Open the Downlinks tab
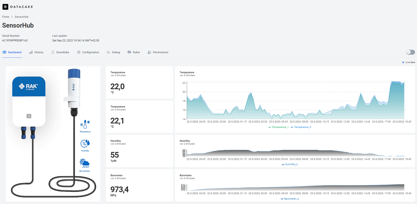 tap(60, 53)
